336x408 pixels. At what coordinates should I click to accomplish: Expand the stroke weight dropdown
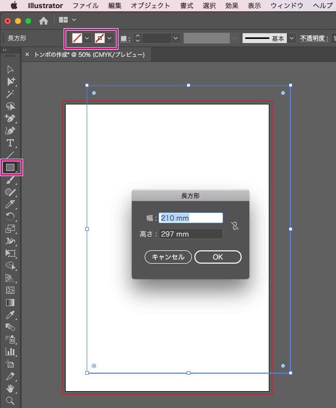click(x=176, y=38)
